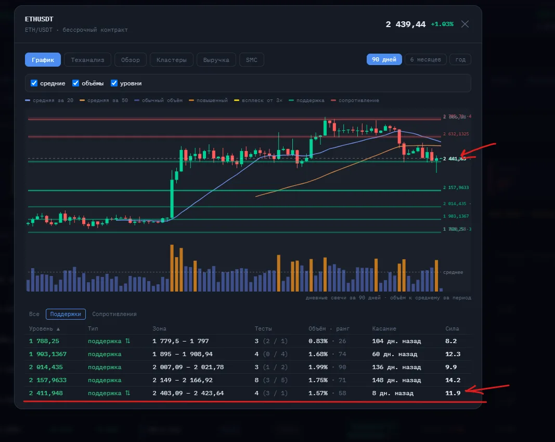The width and height of the screenshot is (555, 442).
Task: Open the Теханализ tab
Action: pyautogui.click(x=87, y=60)
